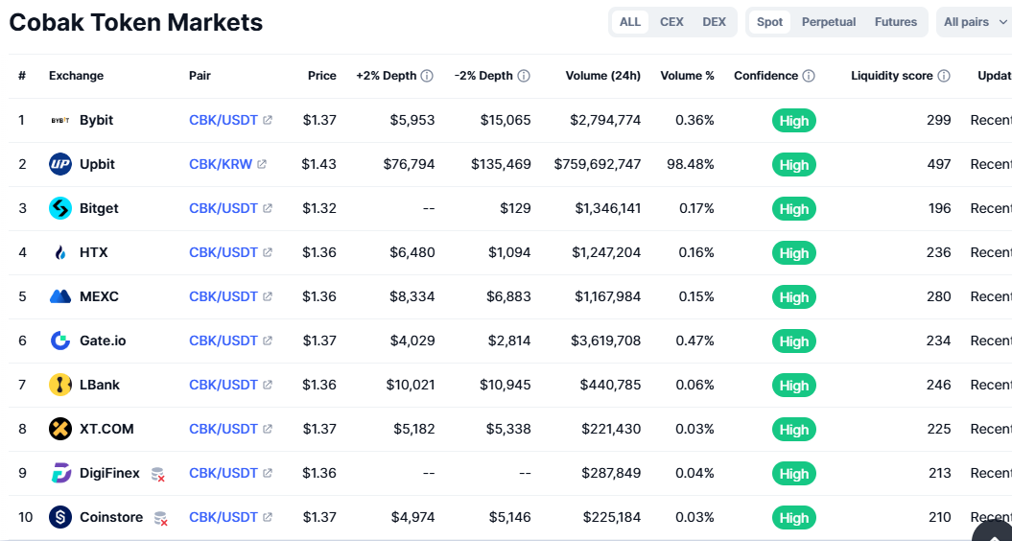Click external link icon in HTX row
The image size is (1012, 541).
(268, 252)
